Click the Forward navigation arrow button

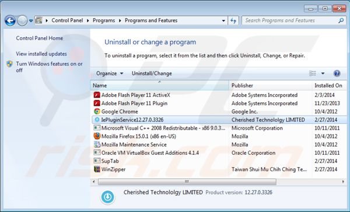click(x=22, y=20)
